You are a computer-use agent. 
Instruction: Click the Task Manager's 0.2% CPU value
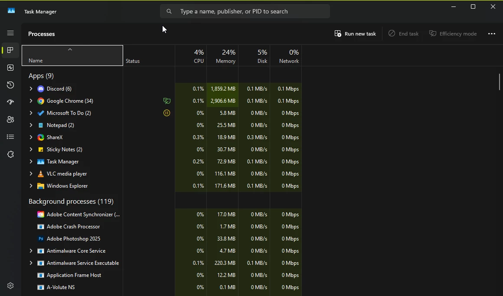[198, 162]
